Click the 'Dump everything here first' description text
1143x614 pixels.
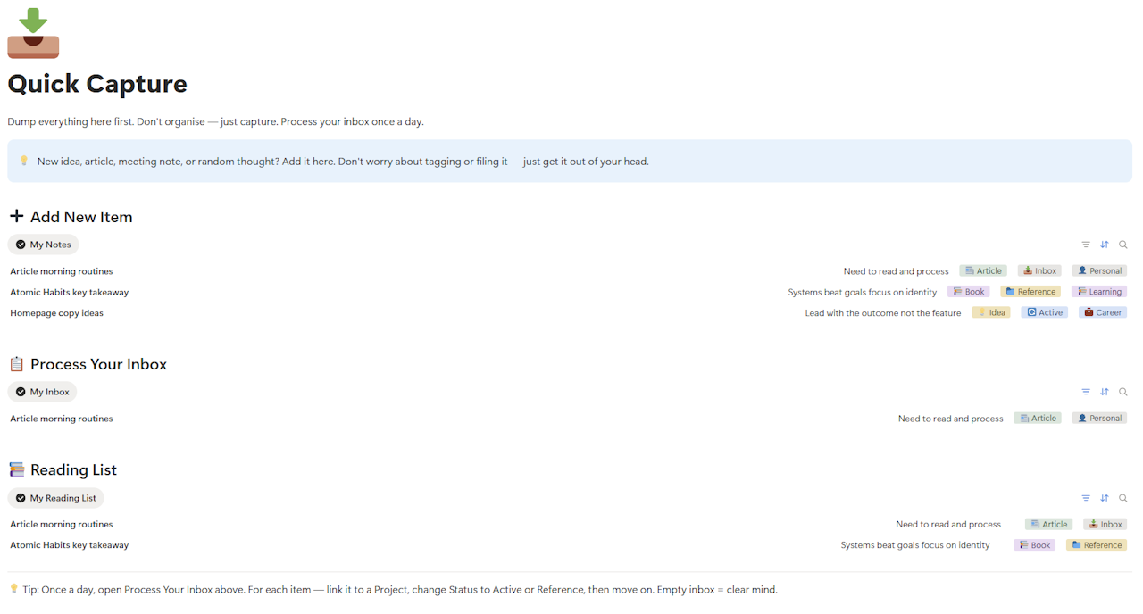(215, 121)
